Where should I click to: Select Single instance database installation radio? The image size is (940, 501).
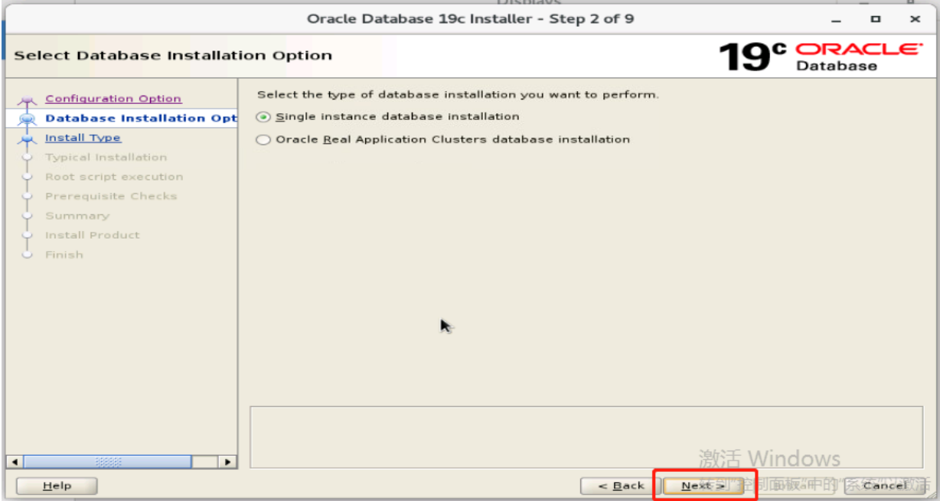pos(263,117)
